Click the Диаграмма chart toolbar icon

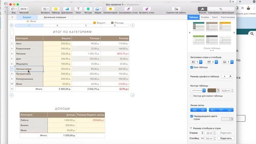tap(67, 9)
